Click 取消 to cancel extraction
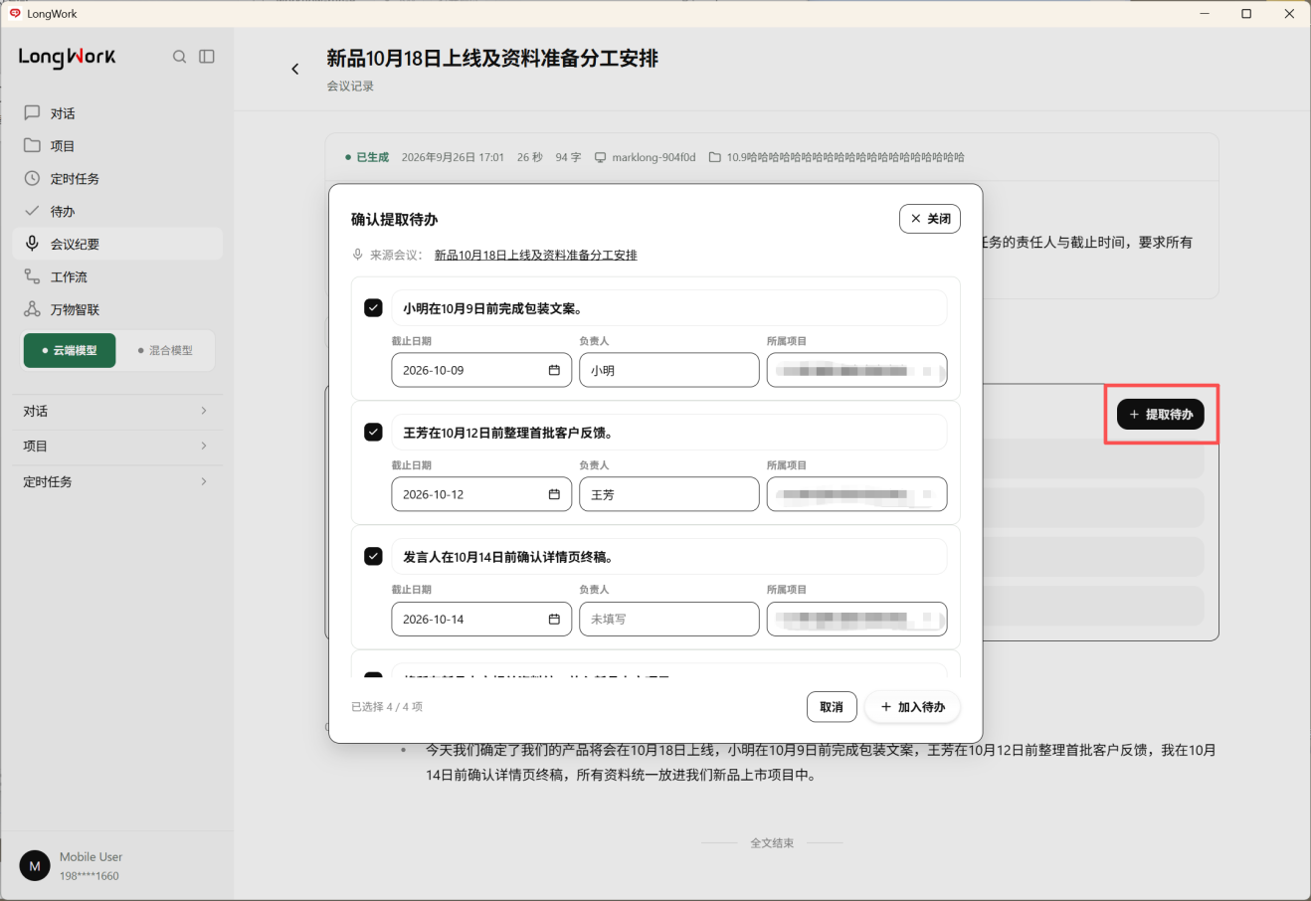The image size is (1311, 901). click(832, 707)
